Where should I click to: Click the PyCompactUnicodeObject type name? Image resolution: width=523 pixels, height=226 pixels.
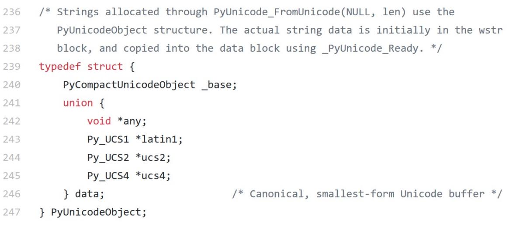129,85
